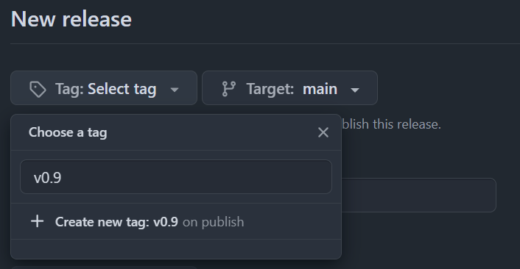Click the Target: label on branch button
The width and height of the screenshot is (520, 269).
[x=270, y=90]
